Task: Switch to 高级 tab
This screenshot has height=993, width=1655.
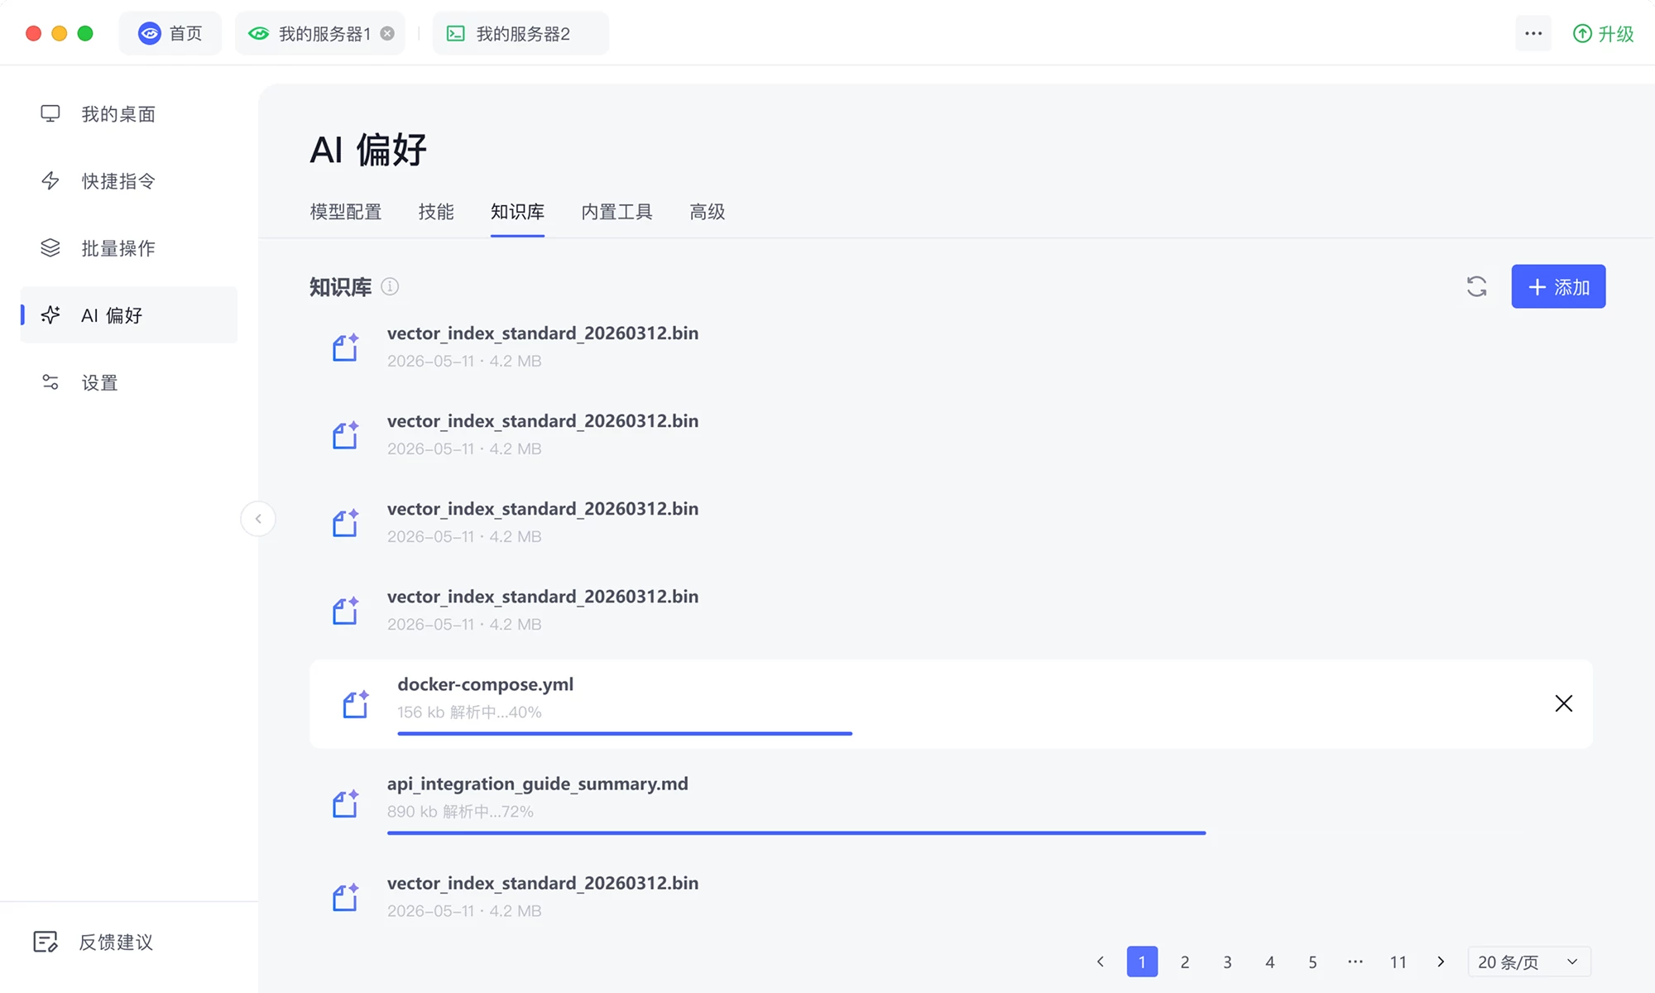Action: click(708, 212)
